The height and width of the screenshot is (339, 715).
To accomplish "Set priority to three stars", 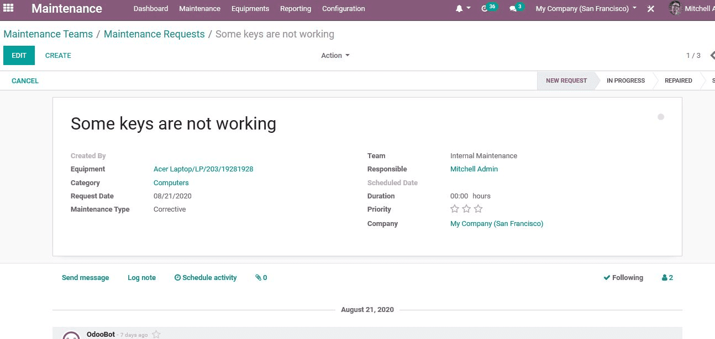I will [479, 209].
